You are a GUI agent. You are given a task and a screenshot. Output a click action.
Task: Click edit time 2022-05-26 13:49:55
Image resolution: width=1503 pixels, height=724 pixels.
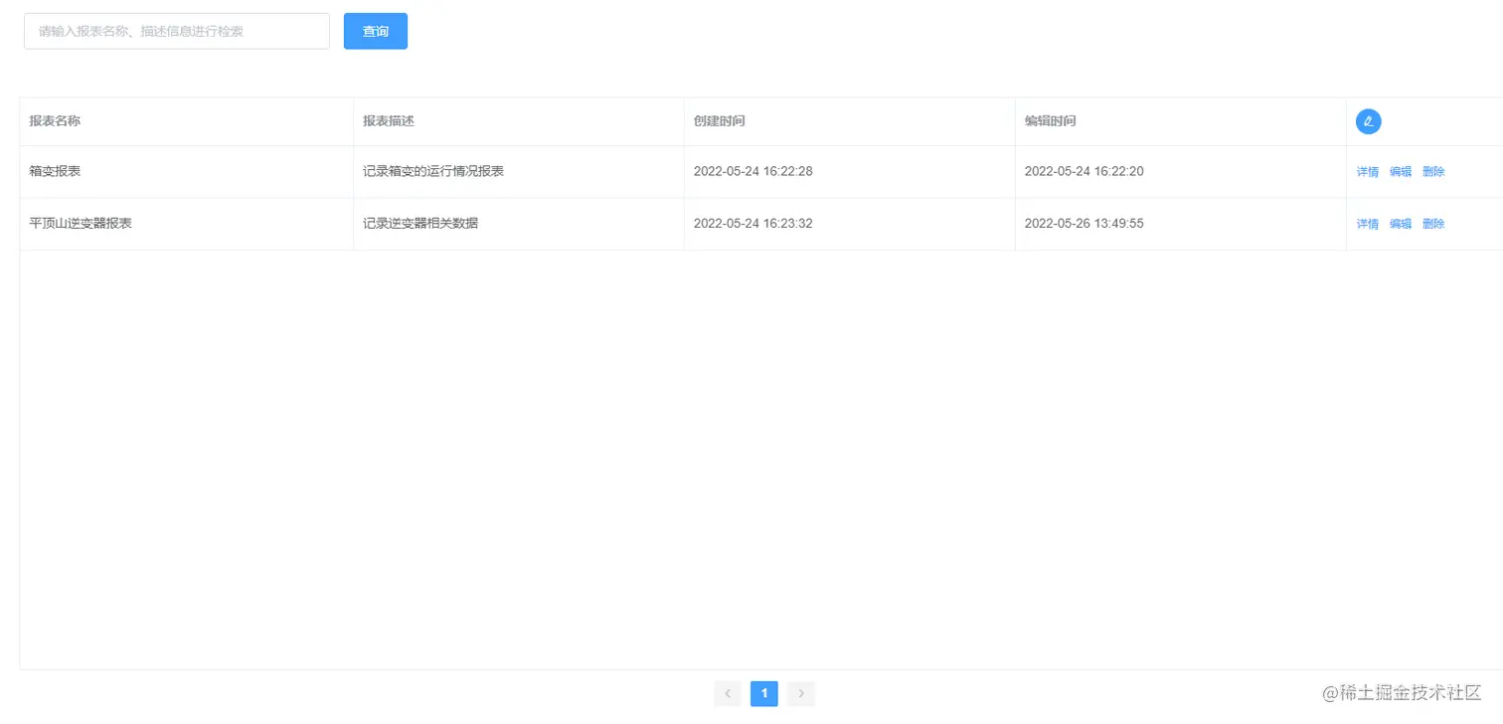click(x=1085, y=223)
